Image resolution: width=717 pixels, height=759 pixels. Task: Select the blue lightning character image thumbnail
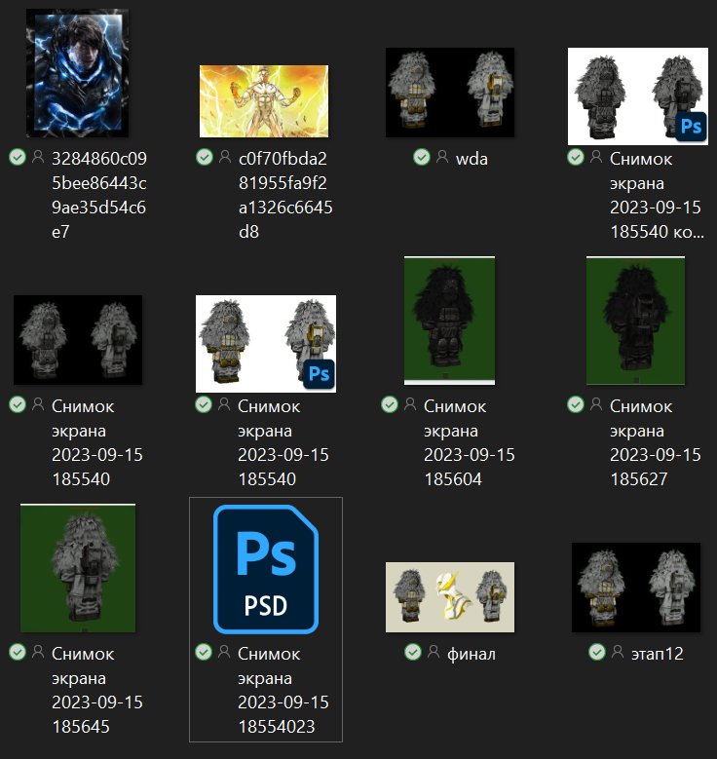click(78, 73)
